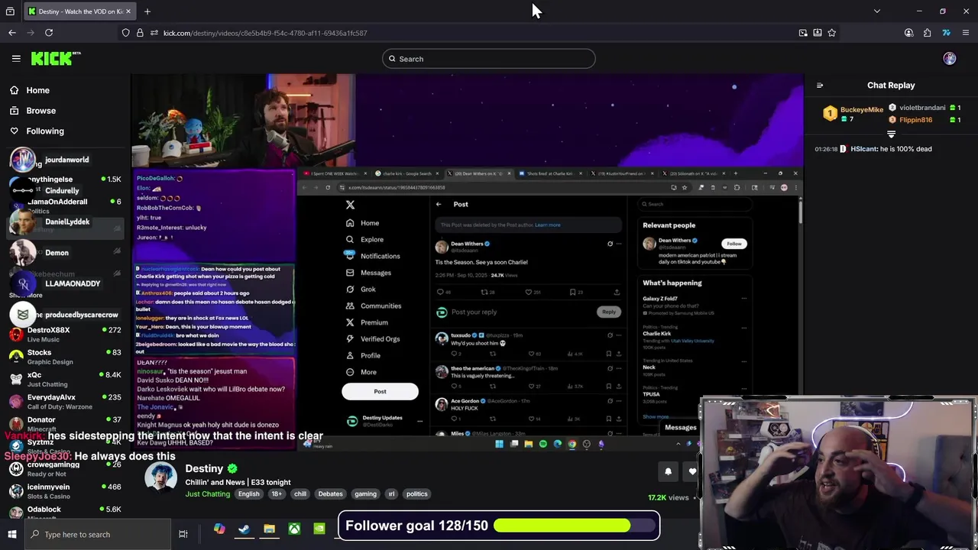
Task: Open Donator channel in sidebar
Action: tap(65, 423)
